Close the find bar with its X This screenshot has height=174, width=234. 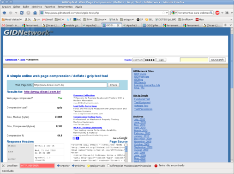pyautogui.click(x=3, y=166)
